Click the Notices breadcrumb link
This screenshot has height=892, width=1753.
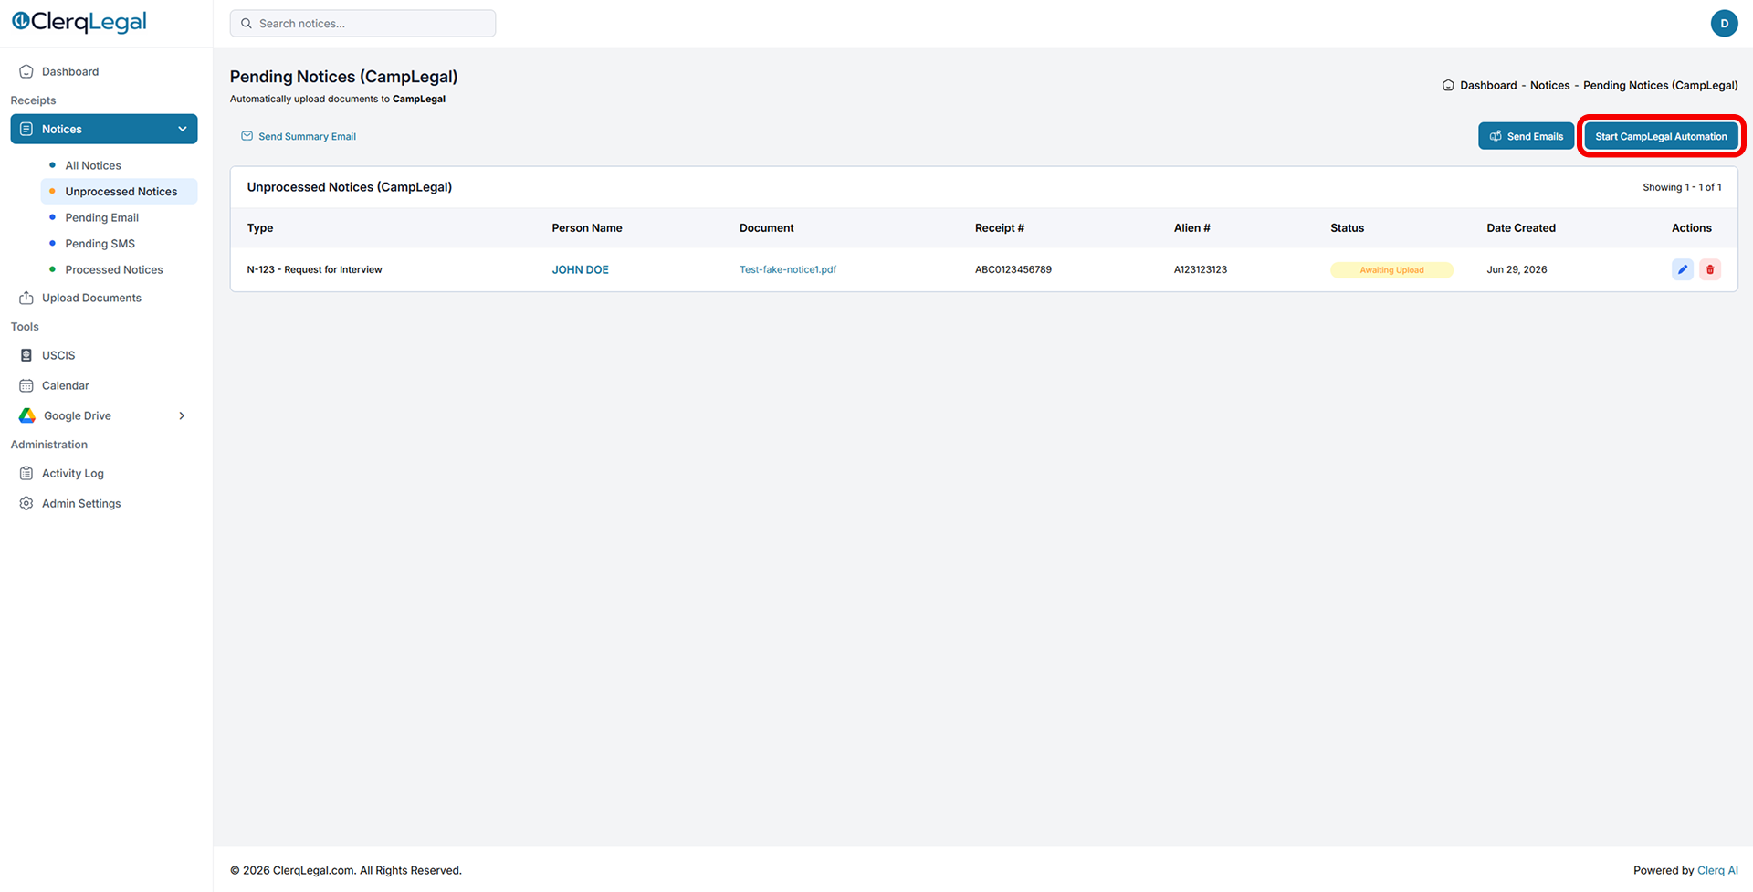tap(1550, 85)
